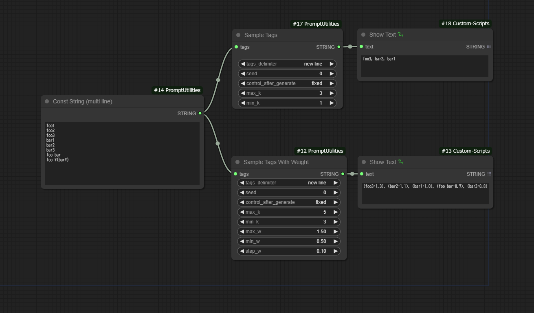Click the STRING output port of Sample Tags
Viewport: 534px width, 313px height.
339,47
